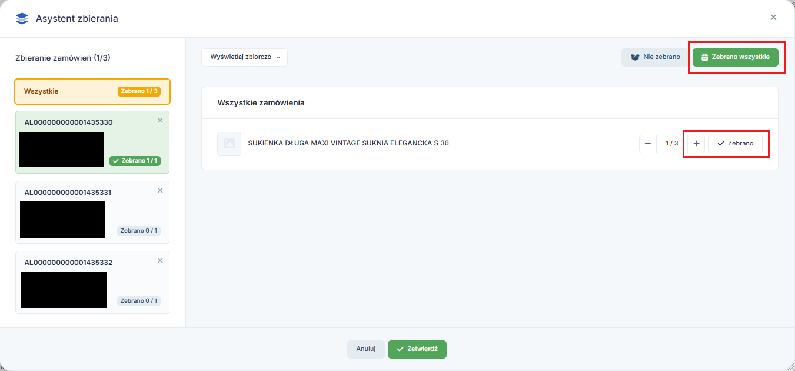Close the Asystent zbierania dialog
Image resolution: width=795 pixels, height=371 pixels.
tap(773, 18)
